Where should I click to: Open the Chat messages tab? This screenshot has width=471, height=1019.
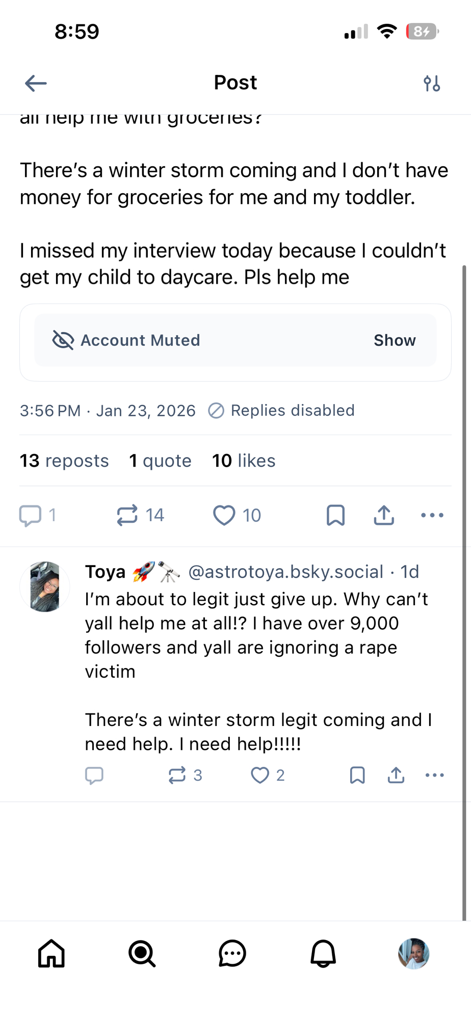[232, 953]
